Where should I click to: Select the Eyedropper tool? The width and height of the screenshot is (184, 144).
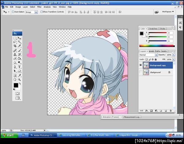coord(19,76)
